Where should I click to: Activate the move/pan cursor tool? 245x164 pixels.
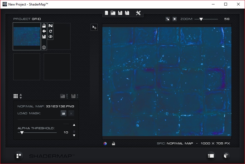click(x=94, y=27)
